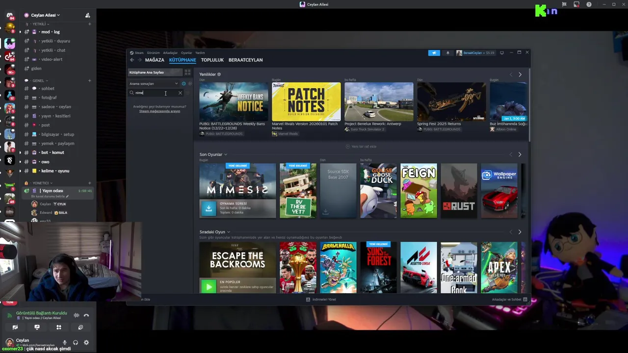Advance Son Oyunlar shelf right arrow
The width and height of the screenshot is (628, 353).
pos(520,154)
